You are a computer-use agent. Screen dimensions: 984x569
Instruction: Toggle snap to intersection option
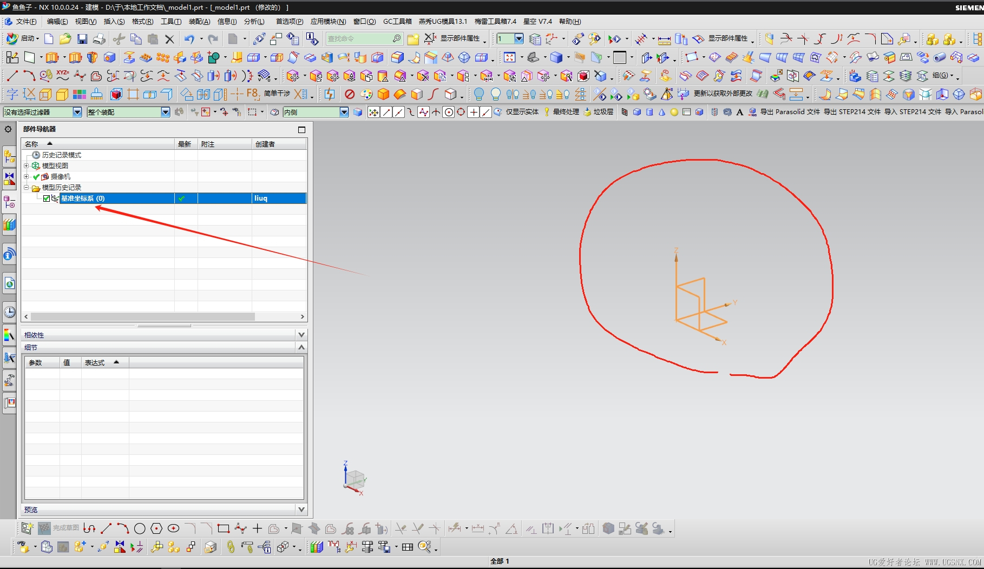pos(436,112)
